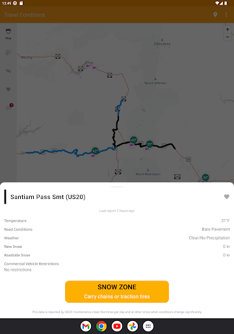This screenshot has width=234, height=334.
Task: Tap the bottom sheet drag handle
Action: pyautogui.click(x=117, y=187)
